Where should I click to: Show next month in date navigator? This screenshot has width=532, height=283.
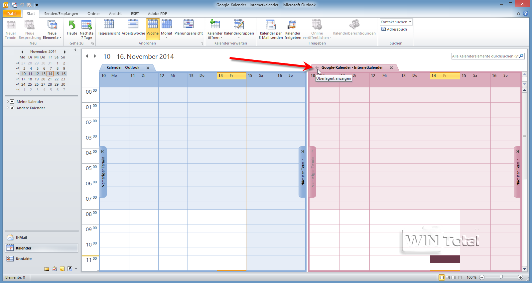point(65,52)
